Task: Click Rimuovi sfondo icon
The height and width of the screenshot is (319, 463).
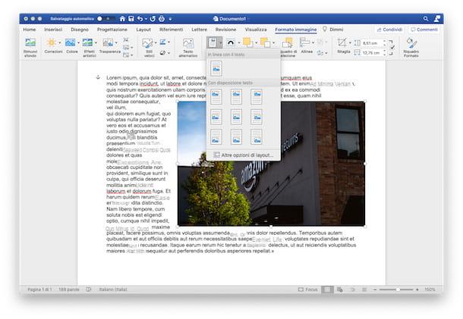Action: 30,43
